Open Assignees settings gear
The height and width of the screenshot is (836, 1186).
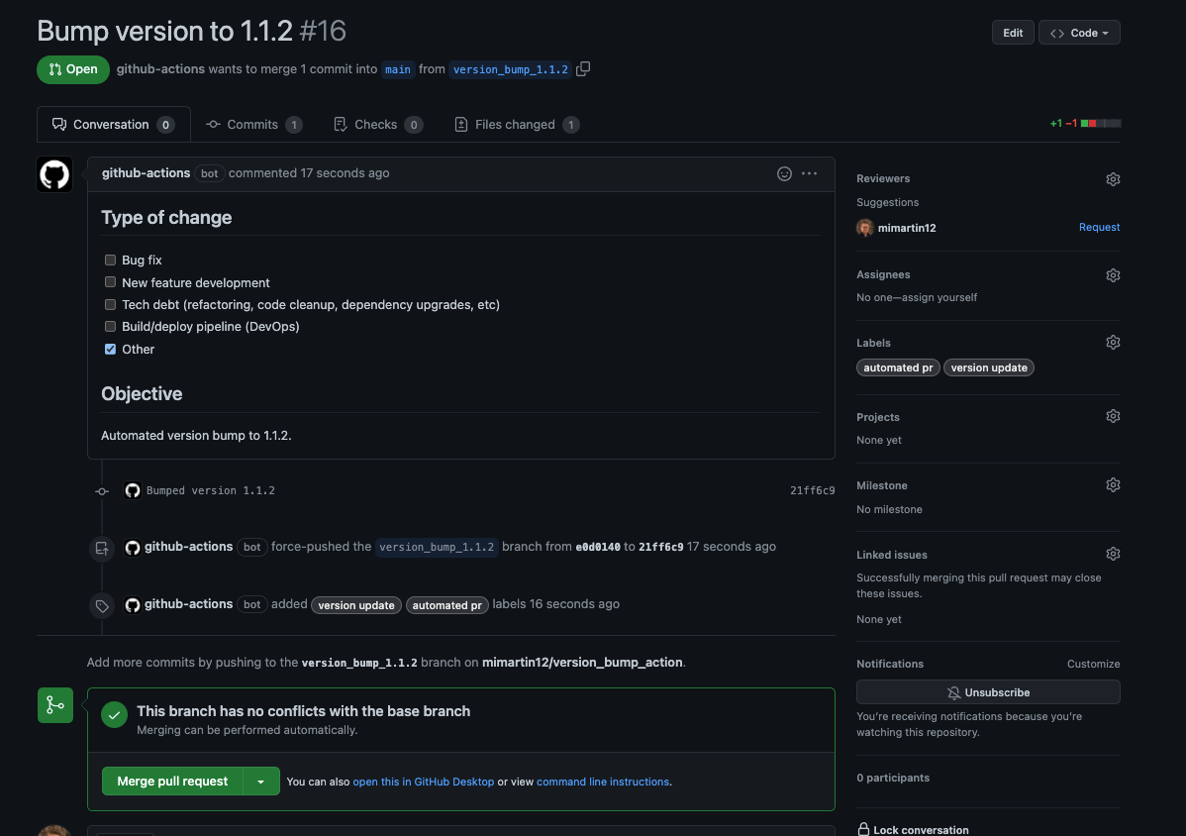[1113, 275]
